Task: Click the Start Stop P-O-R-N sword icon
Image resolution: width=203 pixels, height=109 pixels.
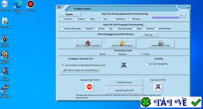Action: [x=158, y=87]
